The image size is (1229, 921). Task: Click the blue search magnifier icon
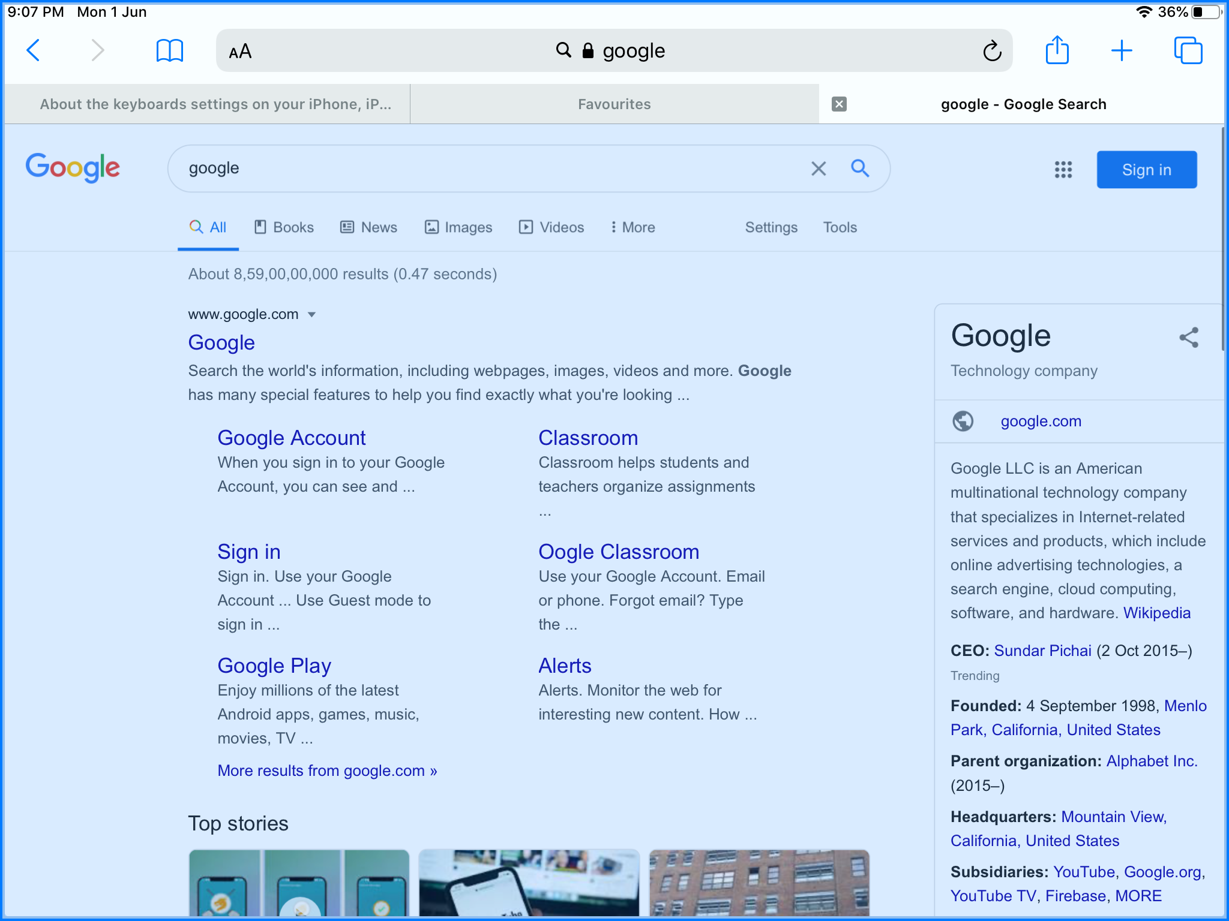(x=860, y=168)
